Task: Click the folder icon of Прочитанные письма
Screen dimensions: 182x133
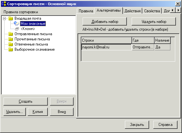Action: (x=11, y=39)
